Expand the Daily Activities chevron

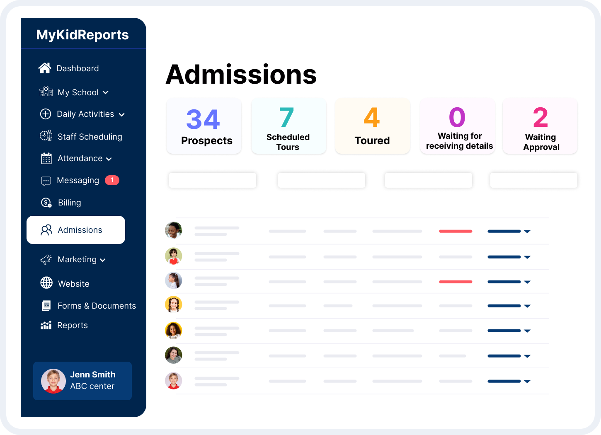point(121,115)
